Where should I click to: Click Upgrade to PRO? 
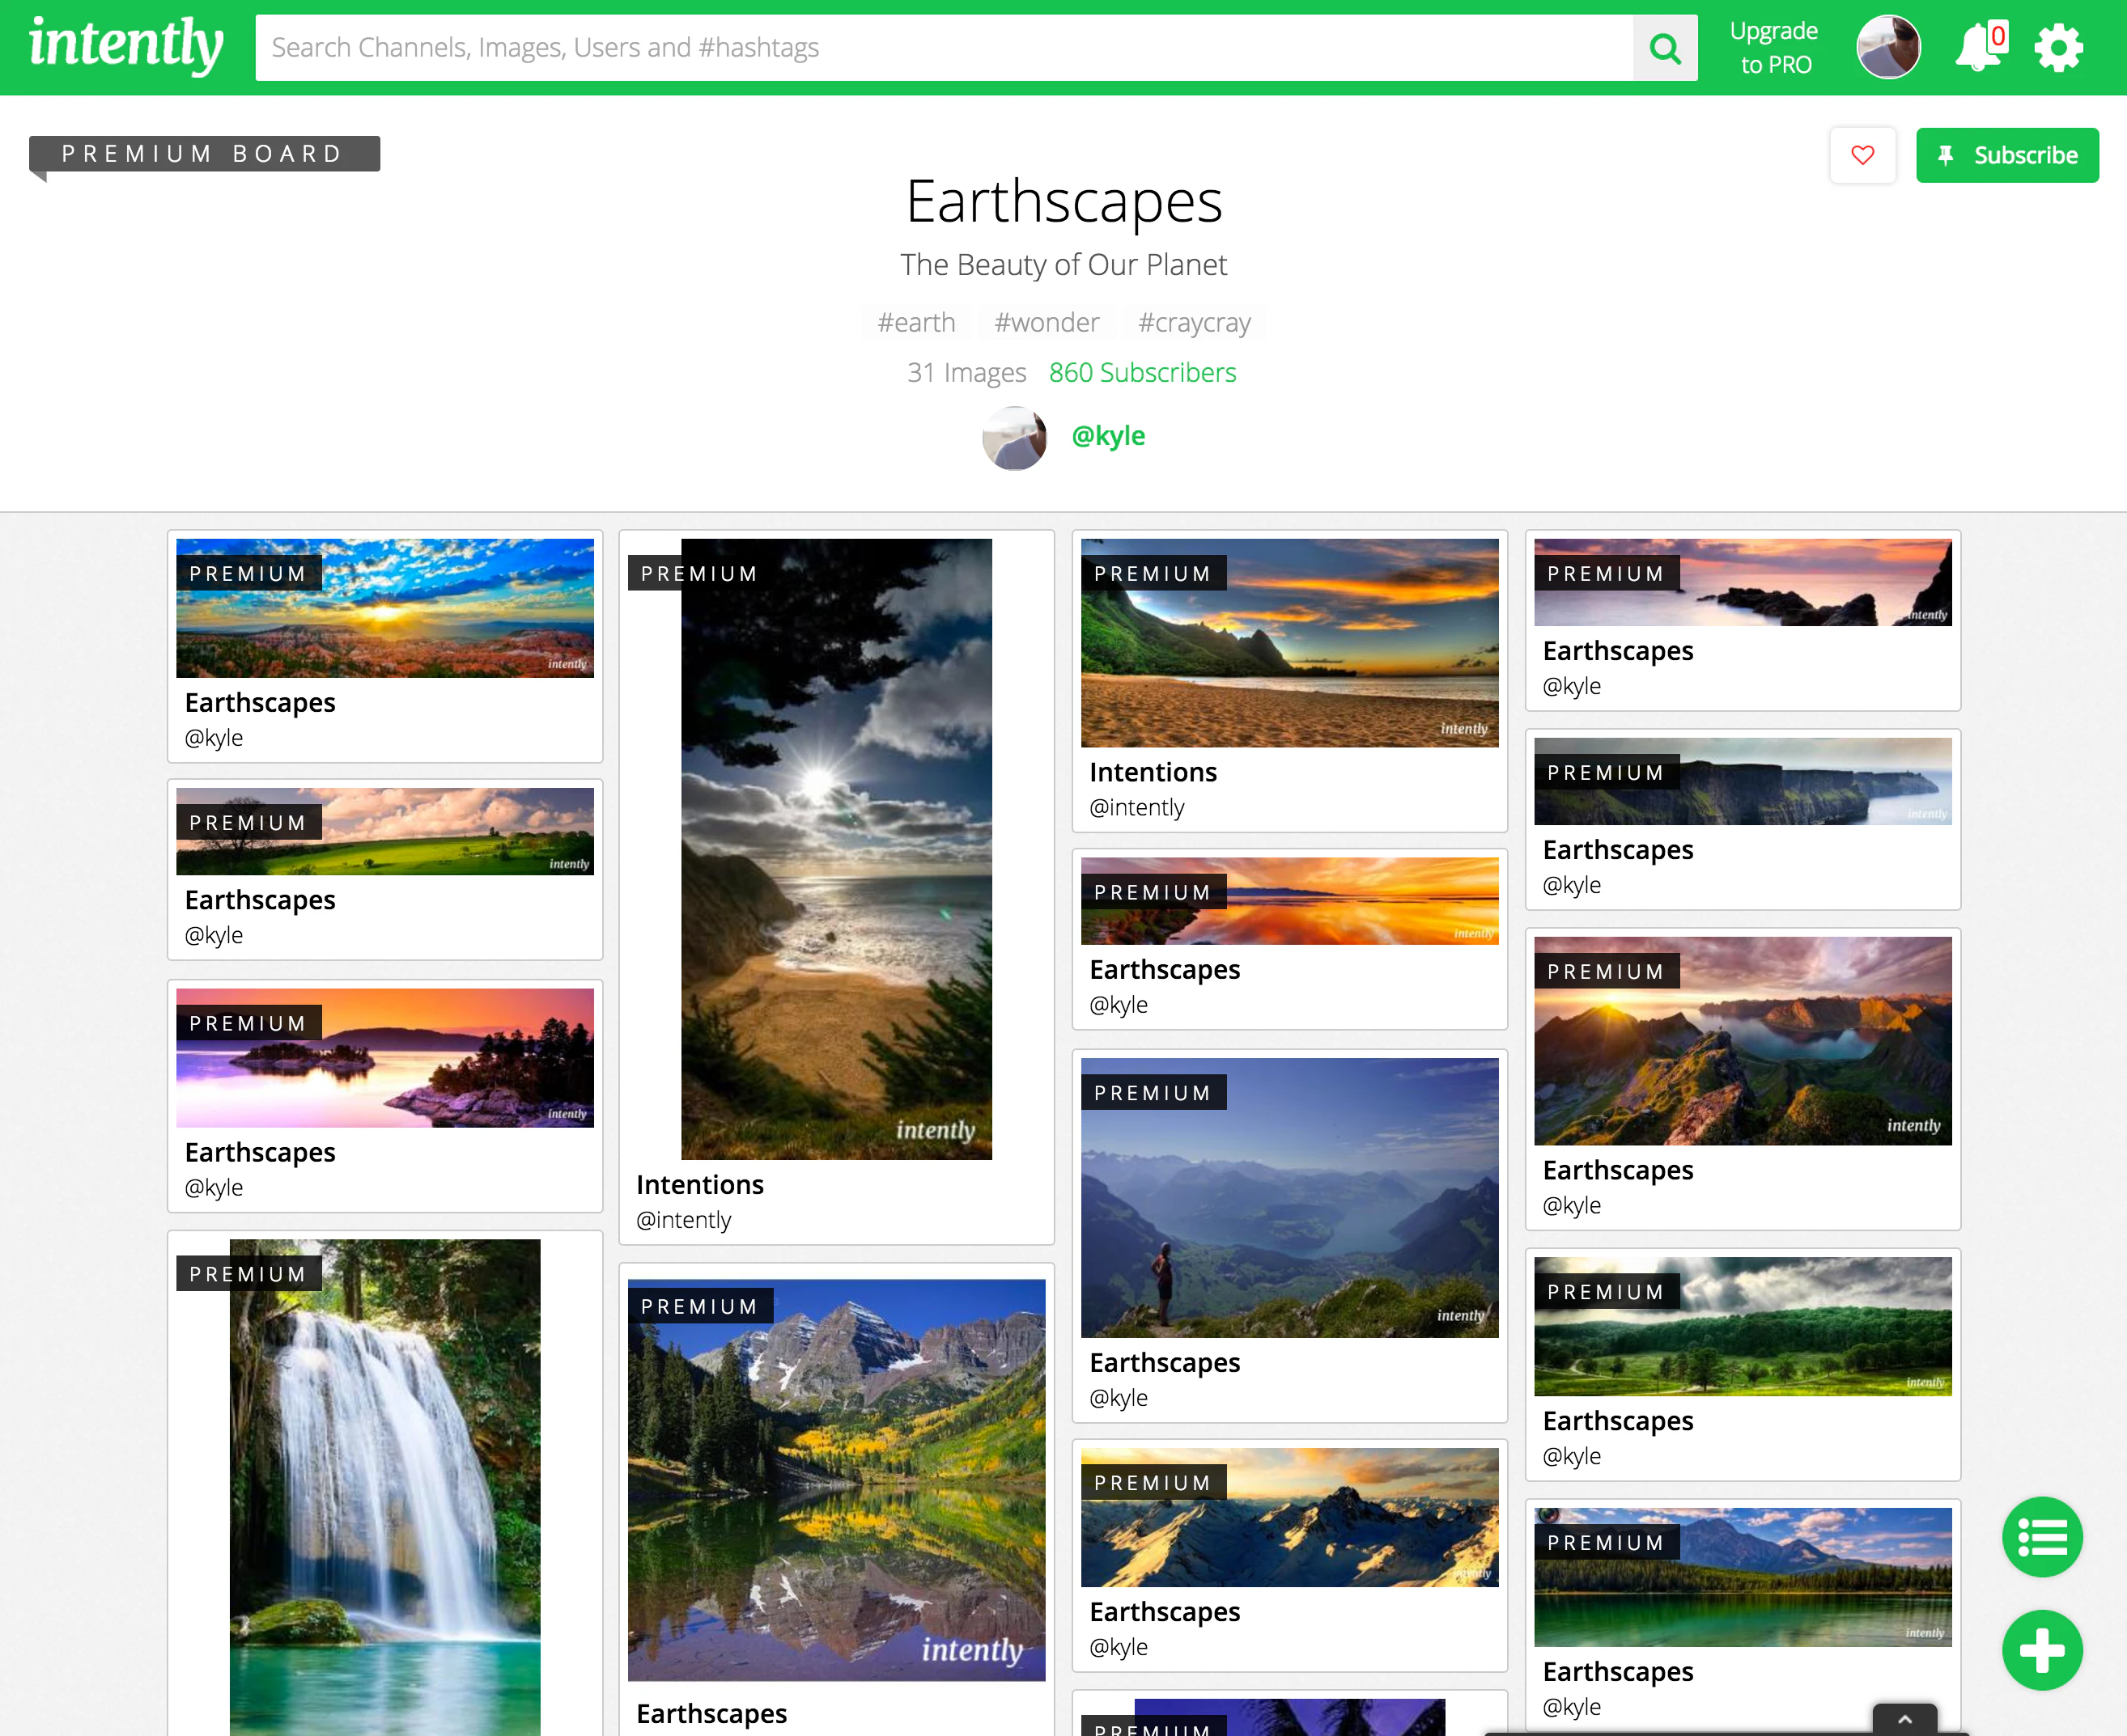[x=1774, y=48]
